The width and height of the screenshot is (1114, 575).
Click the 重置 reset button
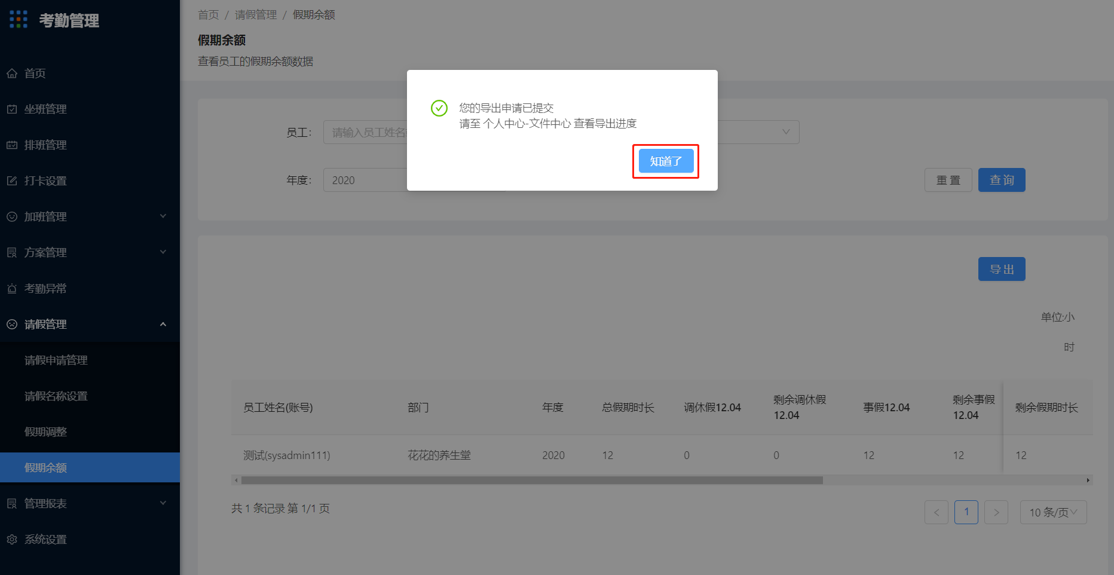948,180
